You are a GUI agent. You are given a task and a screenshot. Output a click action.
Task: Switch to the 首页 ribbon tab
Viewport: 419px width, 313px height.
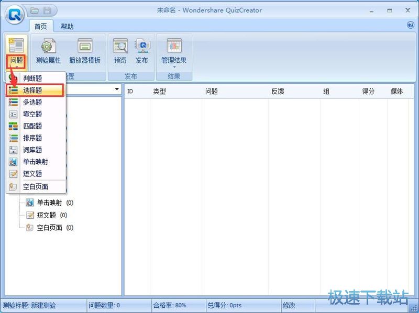coord(41,27)
